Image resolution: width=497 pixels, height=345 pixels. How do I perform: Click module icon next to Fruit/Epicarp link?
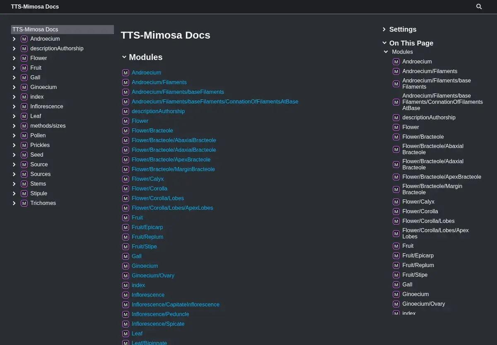pos(125,227)
